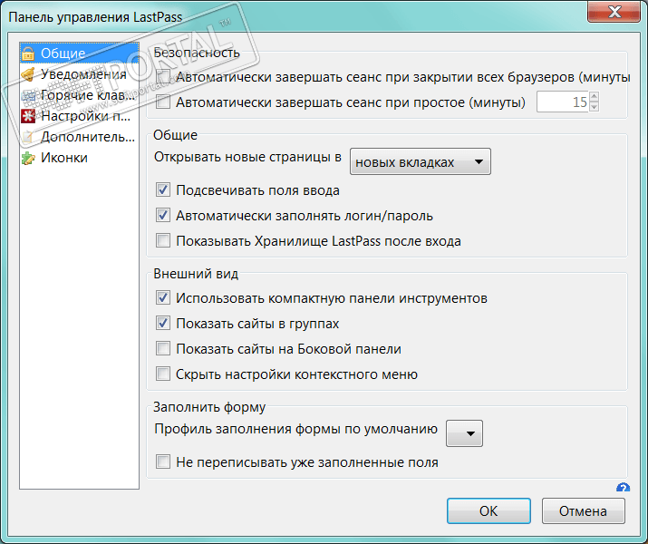Increase idle minutes with up spinner arrow
648x544 pixels.
coord(595,97)
